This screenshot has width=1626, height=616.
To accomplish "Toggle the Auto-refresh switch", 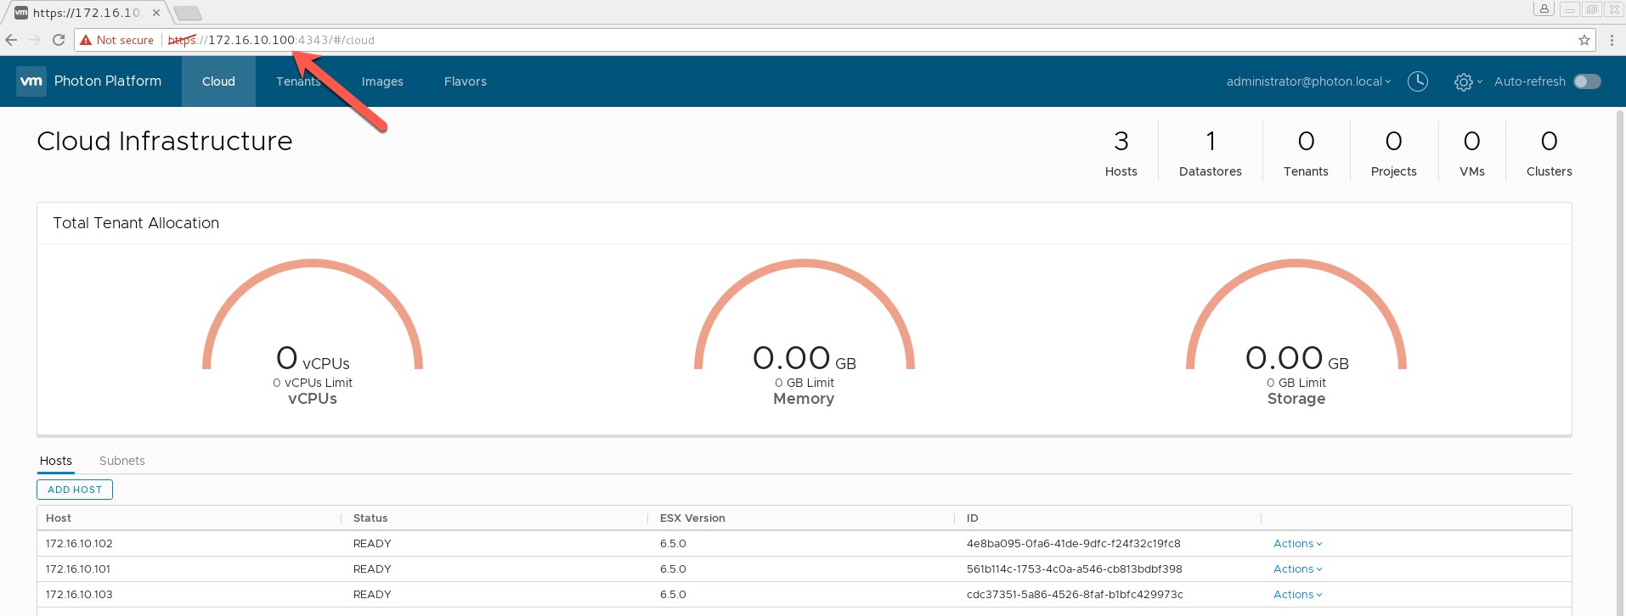I will tap(1587, 81).
